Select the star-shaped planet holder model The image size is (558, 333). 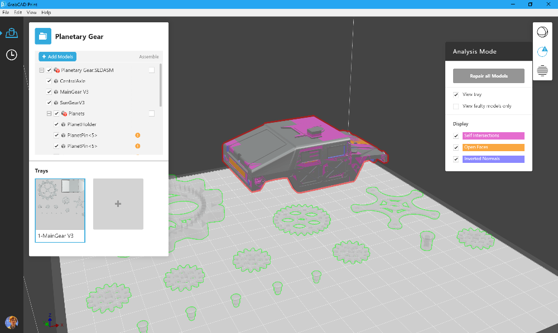pyautogui.click(x=395, y=206)
